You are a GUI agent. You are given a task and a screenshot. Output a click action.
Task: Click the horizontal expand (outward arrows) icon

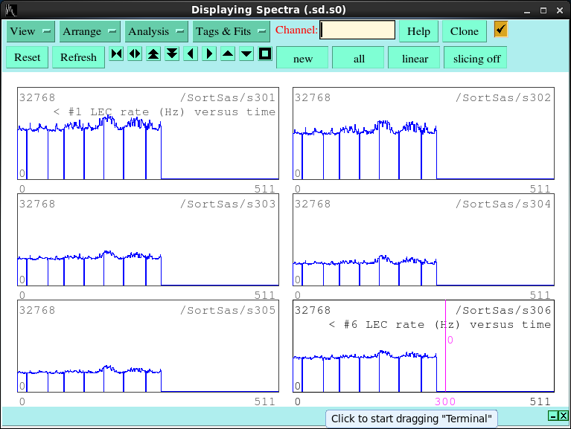coord(135,54)
